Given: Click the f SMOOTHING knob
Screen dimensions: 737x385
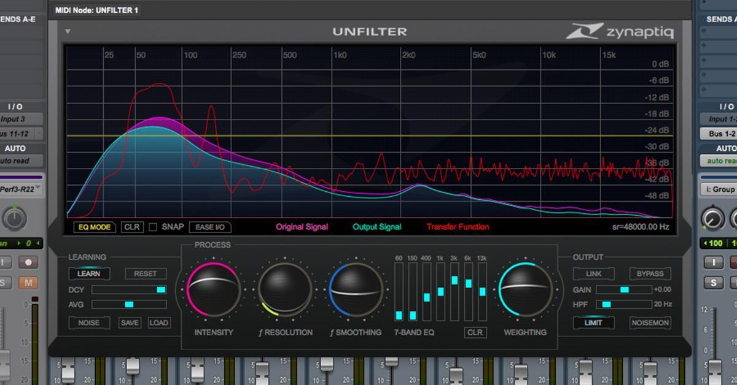Looking at the screenshot, I should pyautogui.click(x=356, y=289).
